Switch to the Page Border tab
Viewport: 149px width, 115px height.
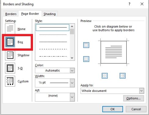coord(30,14)
